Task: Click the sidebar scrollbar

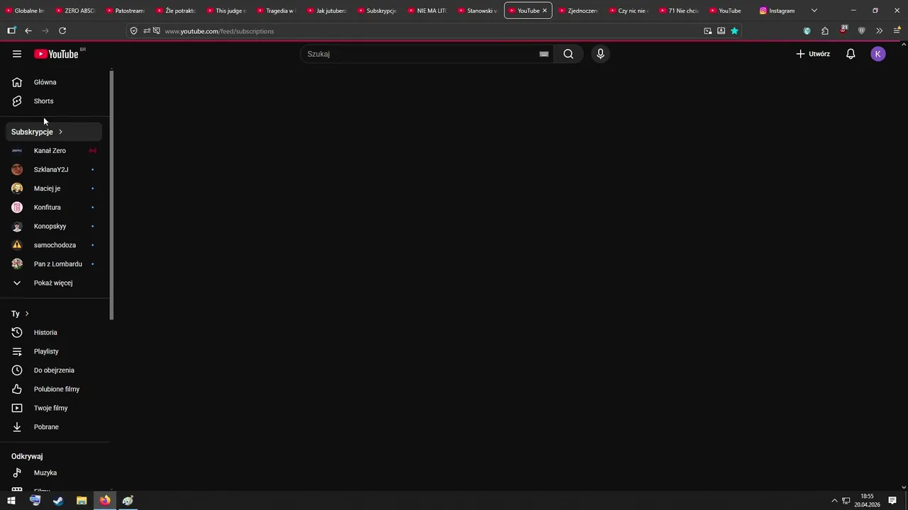Action: coord(111,195)
